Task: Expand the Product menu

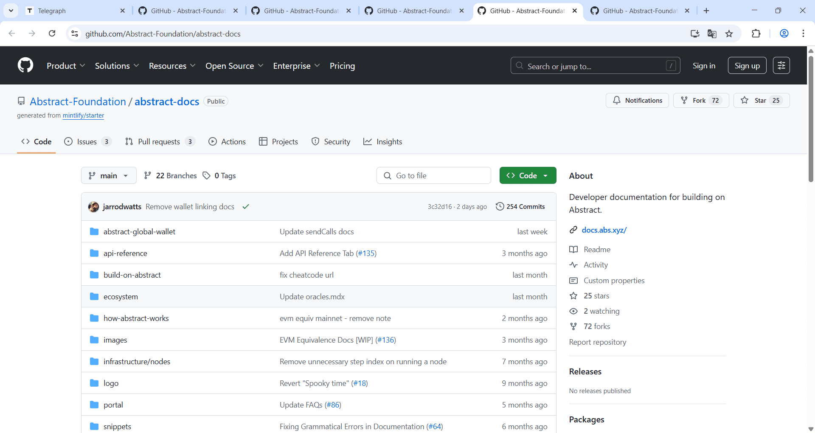Action: point(66,66)
